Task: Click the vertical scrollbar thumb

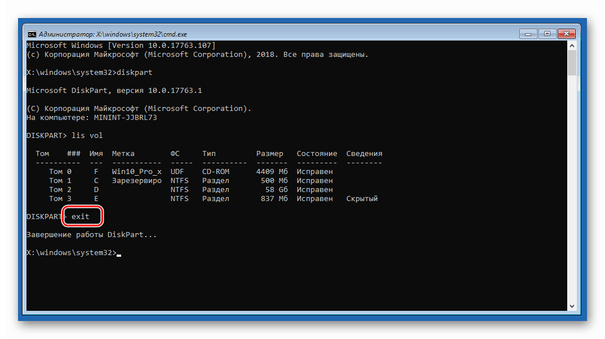Action: pyautogui.click(x=571, y=62)
